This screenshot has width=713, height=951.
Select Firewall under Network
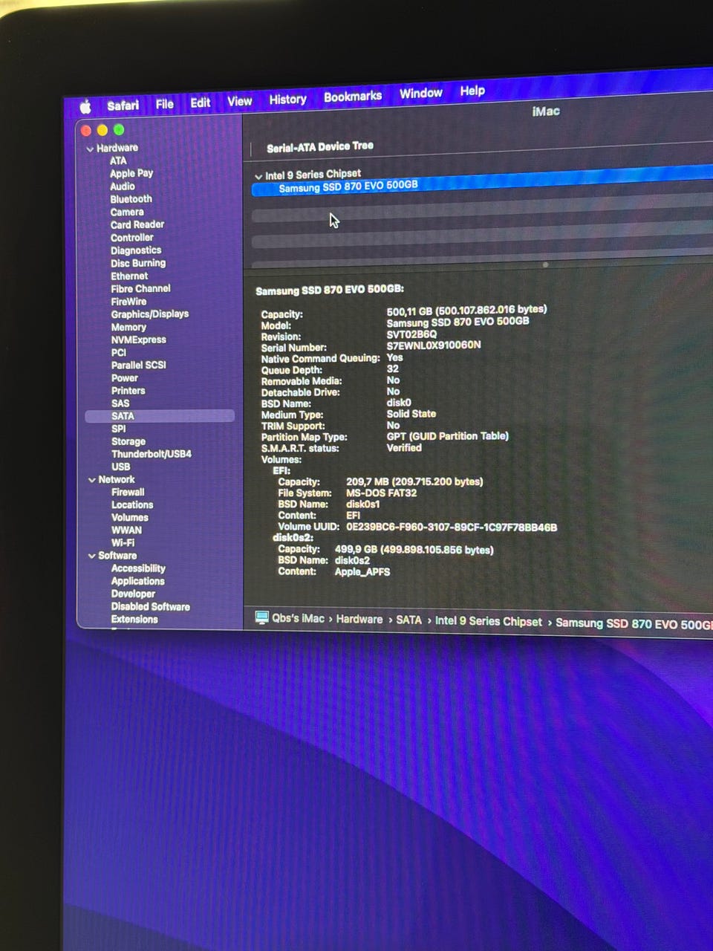tap(128, 492)
